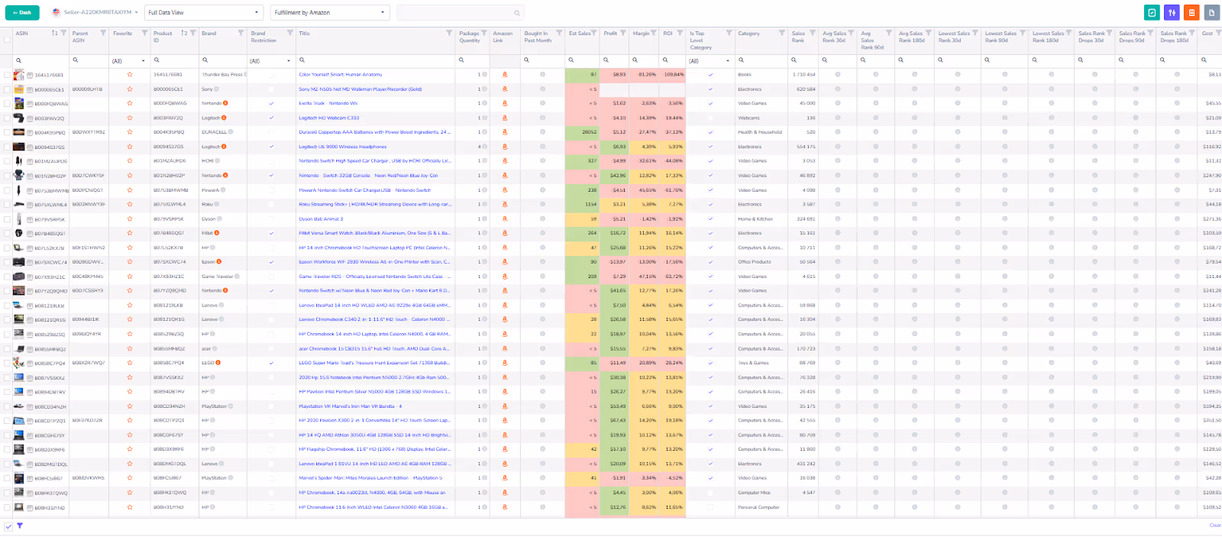The height and width of the screenshot is (537, 1222).
Task: Click orange warning icon next to Fitbit brand
Action: (217, 233)
